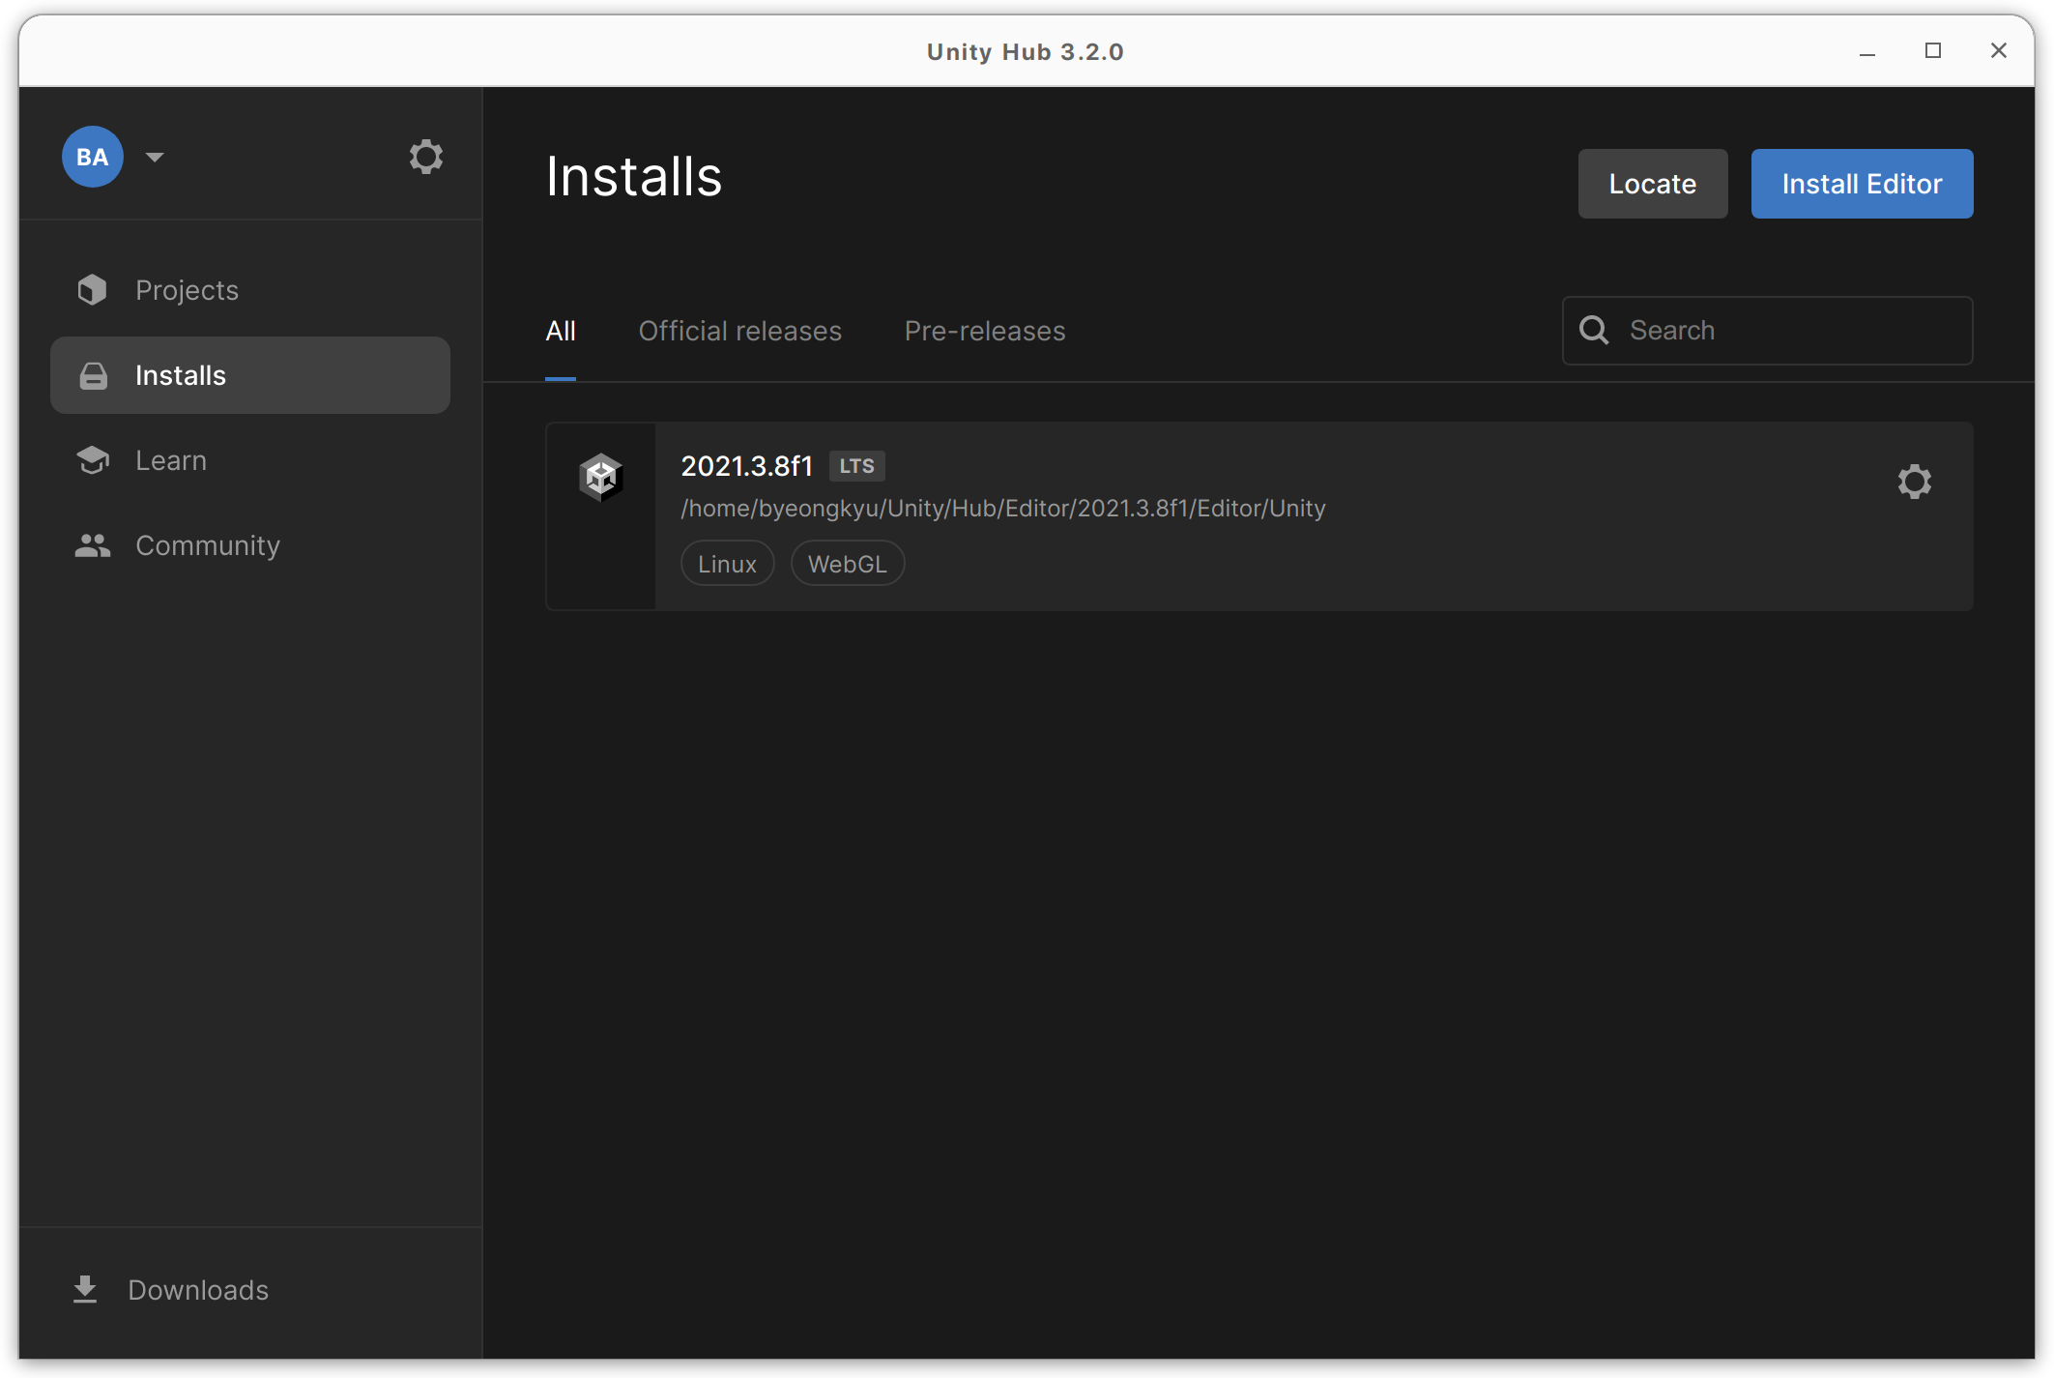Open options gear for editor 2021.3.8f1
Image resolution: width=2054 pixels, height=1378 pixels.
[1915, 482]
